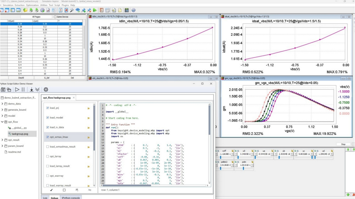
Task: Uncheck the load_iv_data task checkbox
Action: pyautogui.click(x=47, y=127)
